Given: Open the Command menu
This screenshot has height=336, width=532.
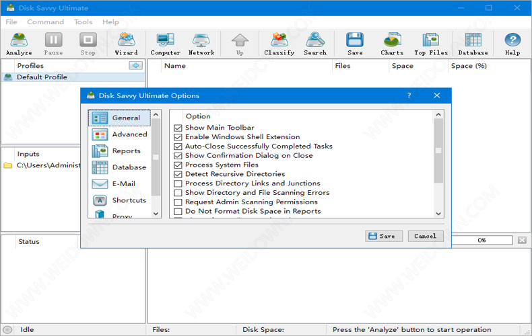Looking at the screenshot, I should 46,22.
